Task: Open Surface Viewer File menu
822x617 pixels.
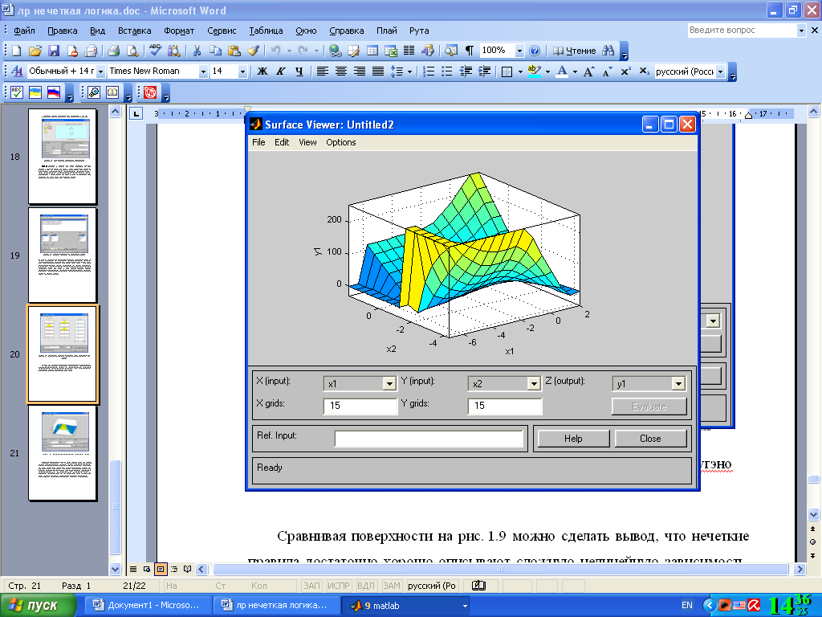Action: [258, 142]
